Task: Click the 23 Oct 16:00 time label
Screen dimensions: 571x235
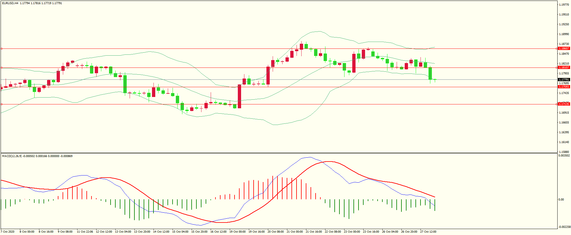Action: pos(371,232)
